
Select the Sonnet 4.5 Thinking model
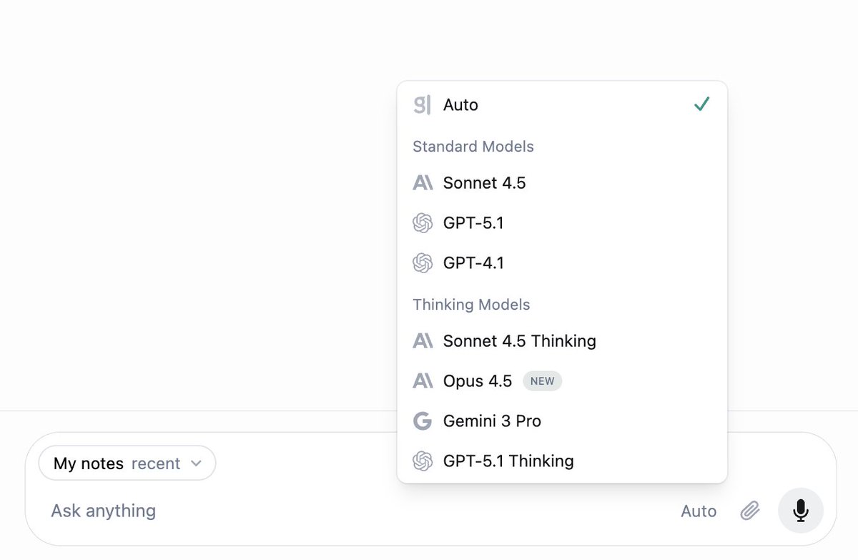[x=562, y=341]
